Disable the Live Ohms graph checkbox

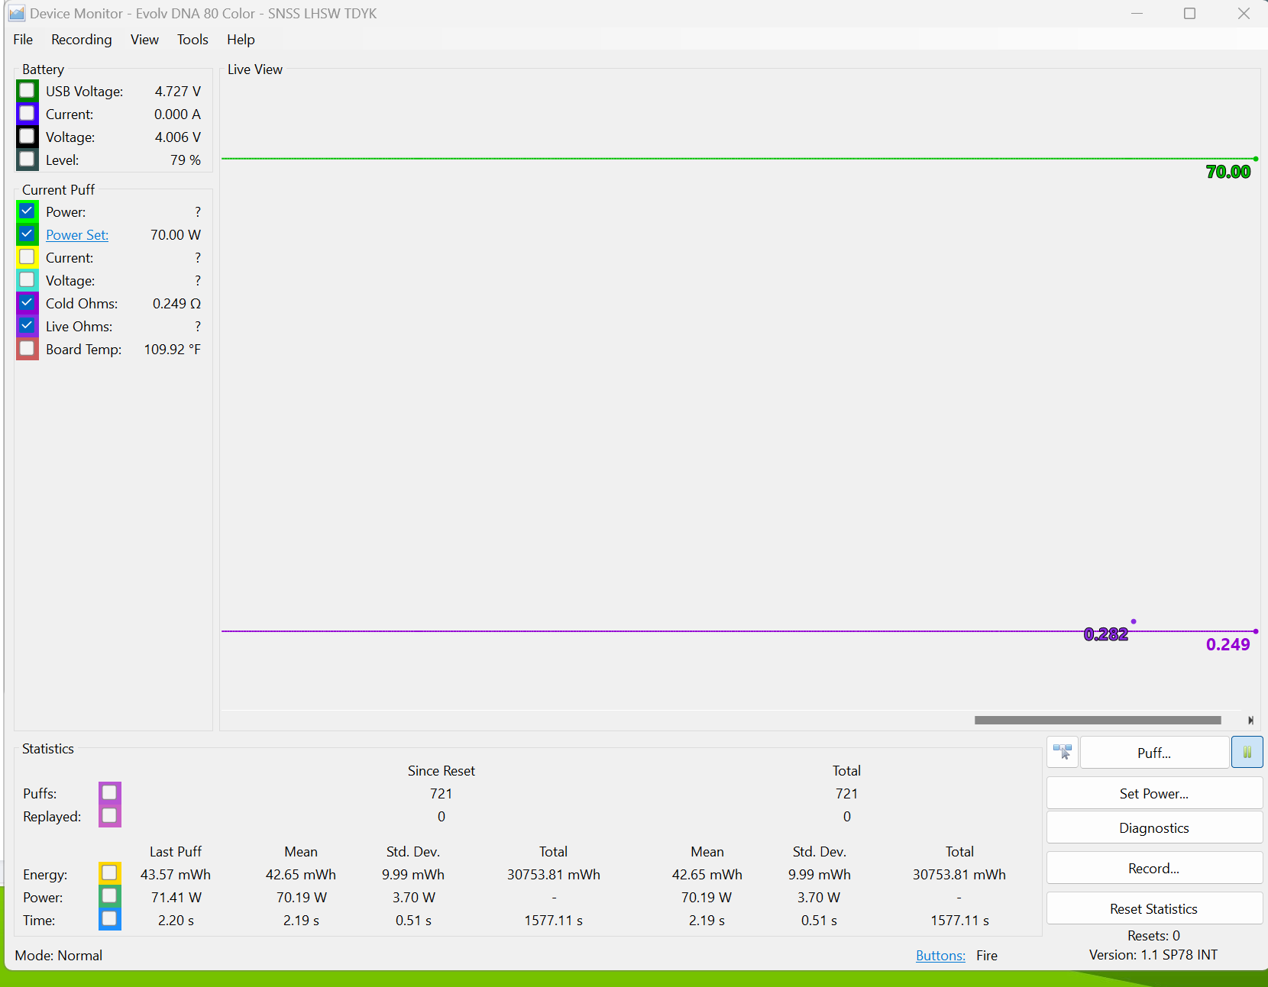(x=27, y=326)
